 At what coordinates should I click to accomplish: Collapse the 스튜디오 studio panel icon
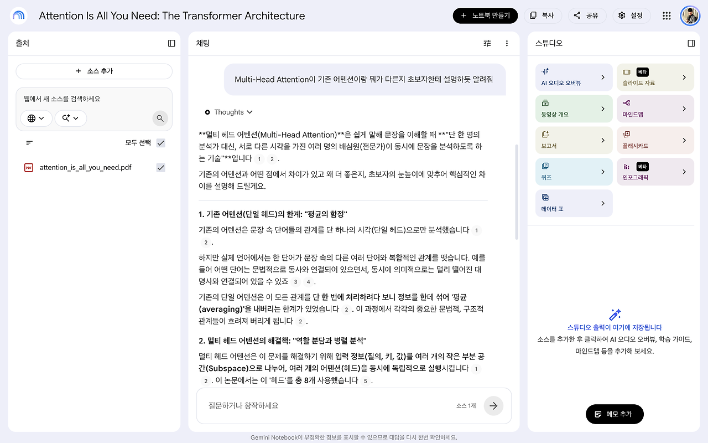click(691, 43)
